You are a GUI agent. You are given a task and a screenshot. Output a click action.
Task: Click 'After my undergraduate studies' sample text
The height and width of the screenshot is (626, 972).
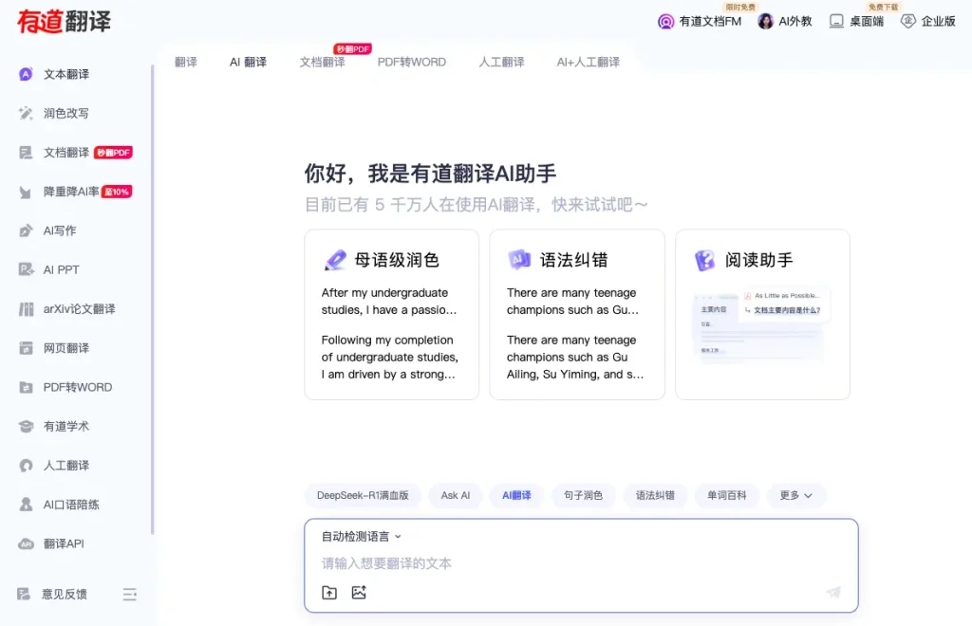pyautogui.click(x=389, y=301)
